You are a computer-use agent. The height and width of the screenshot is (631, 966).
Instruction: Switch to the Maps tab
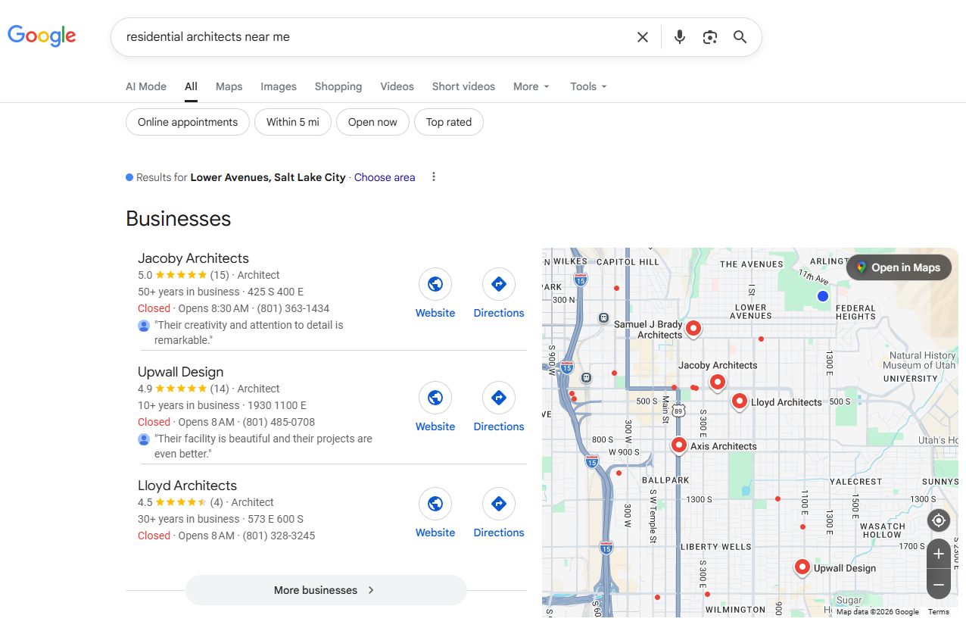coord(229,86)
